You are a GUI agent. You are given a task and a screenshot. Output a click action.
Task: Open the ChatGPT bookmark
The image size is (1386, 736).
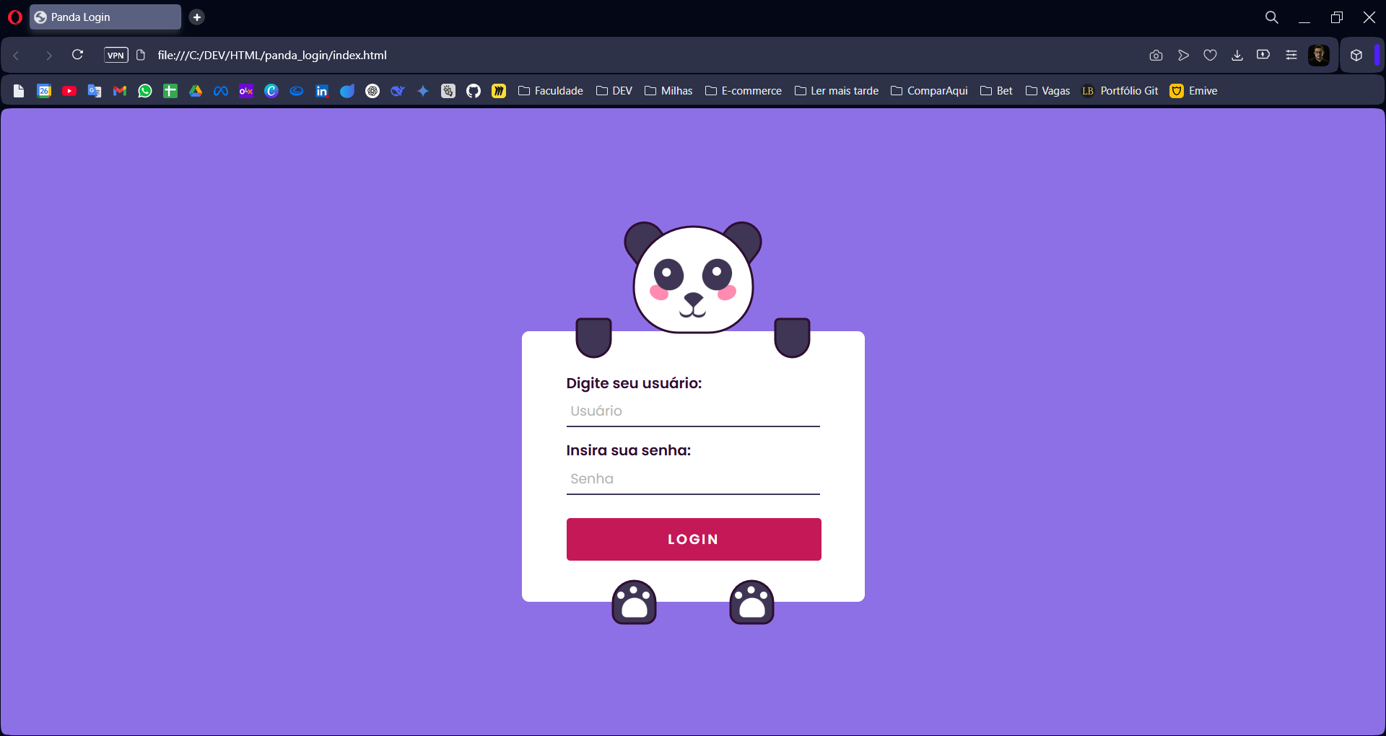[x=372, y=91]
